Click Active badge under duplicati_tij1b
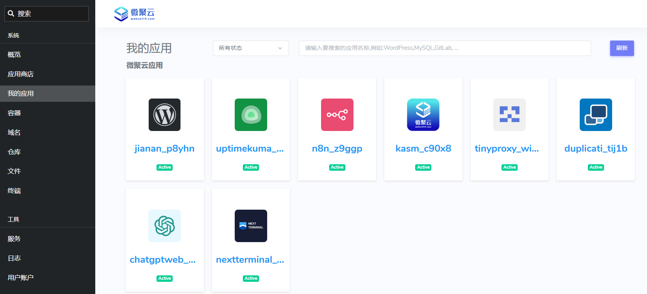 596,167
